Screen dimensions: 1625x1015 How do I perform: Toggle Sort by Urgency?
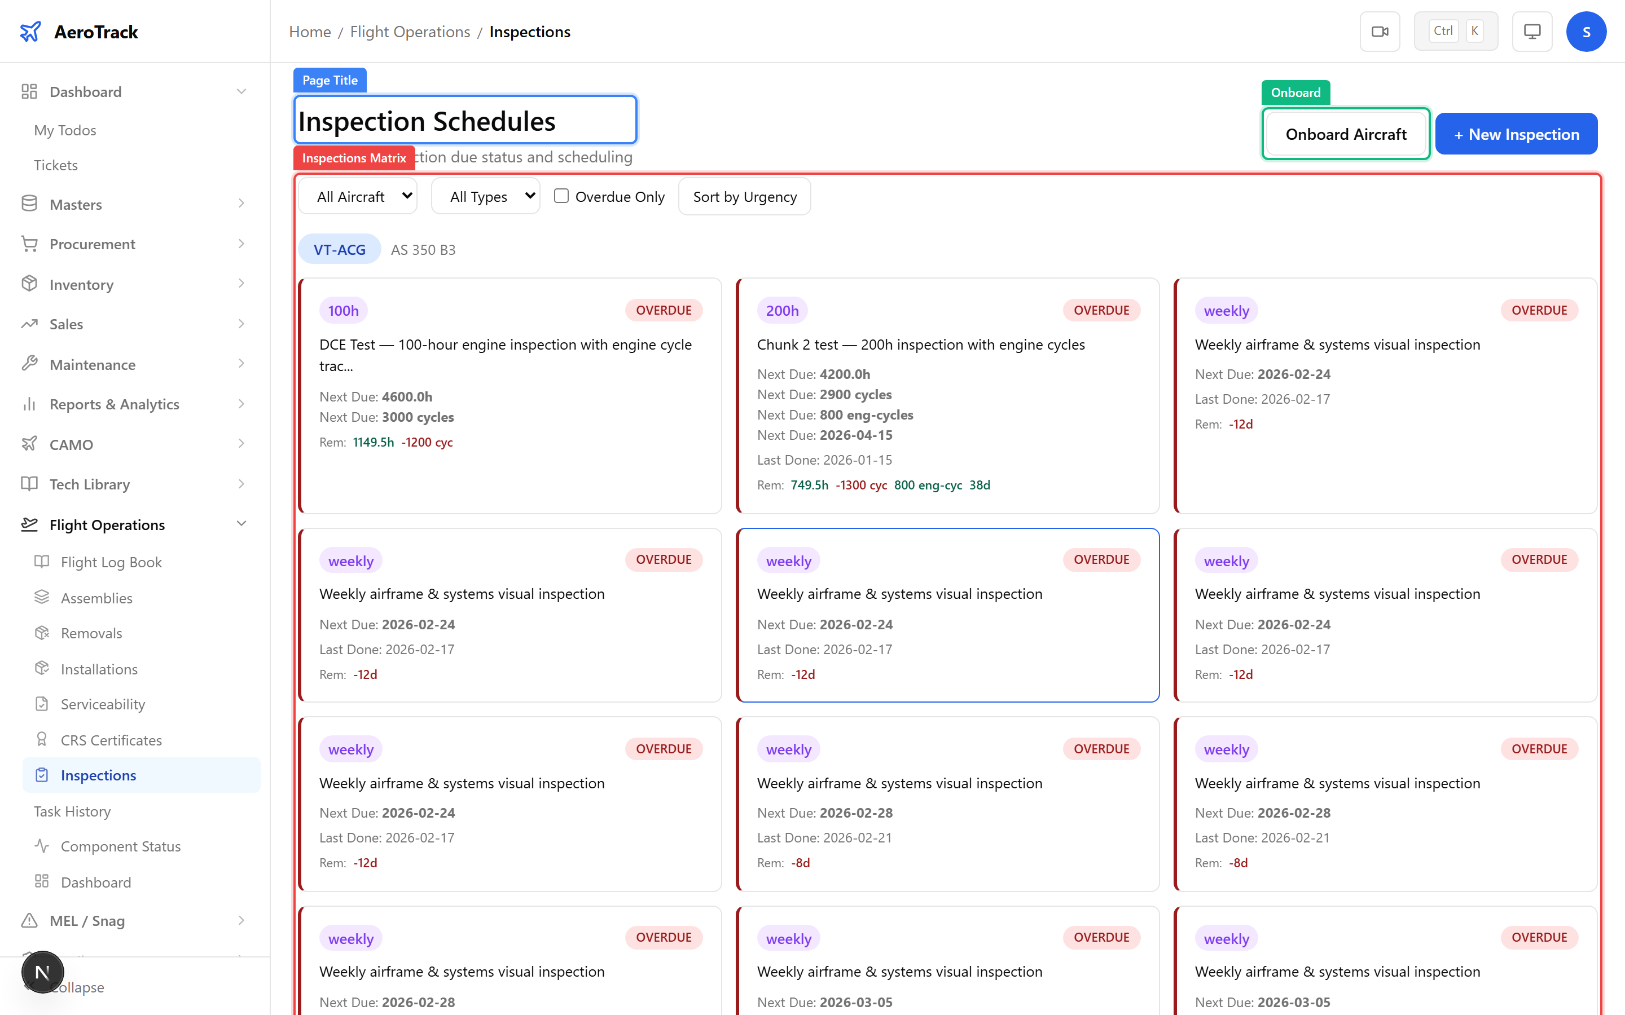[744, 196]
